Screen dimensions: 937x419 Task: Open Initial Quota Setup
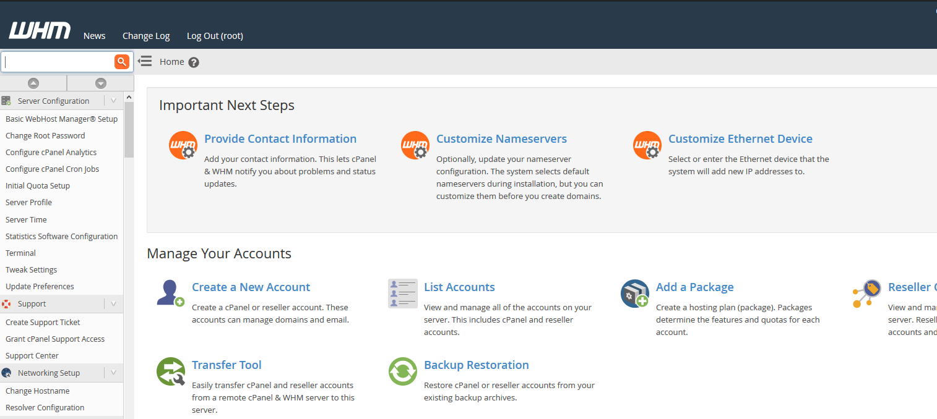click(38, 185)
